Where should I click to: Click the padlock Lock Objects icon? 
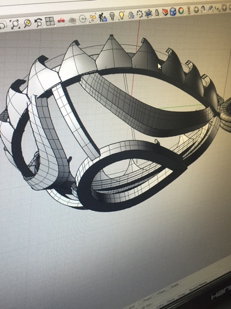point(157,13)
